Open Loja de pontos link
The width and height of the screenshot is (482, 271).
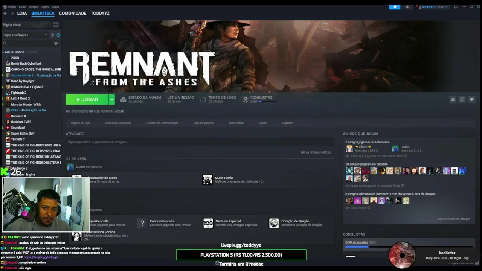tap(204, 123)
